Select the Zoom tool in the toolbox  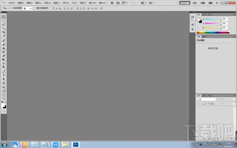click(4, 98)
